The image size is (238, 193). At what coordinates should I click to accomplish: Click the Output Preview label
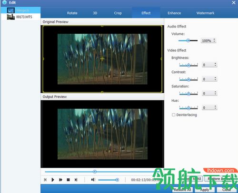coord(55,96)
